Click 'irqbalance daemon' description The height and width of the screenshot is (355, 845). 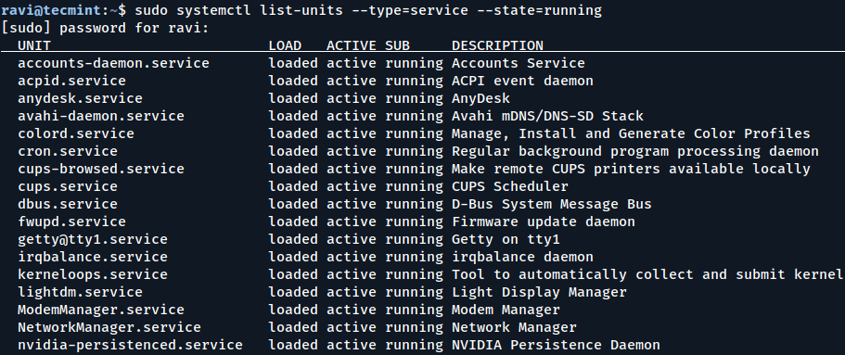tap(523, 257)
